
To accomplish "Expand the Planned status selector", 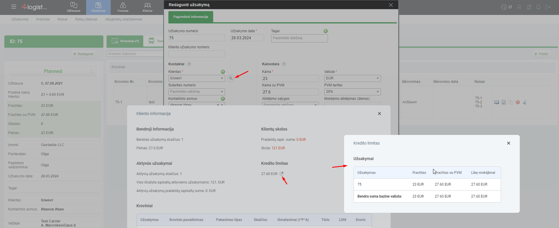I will click(53, 71).
